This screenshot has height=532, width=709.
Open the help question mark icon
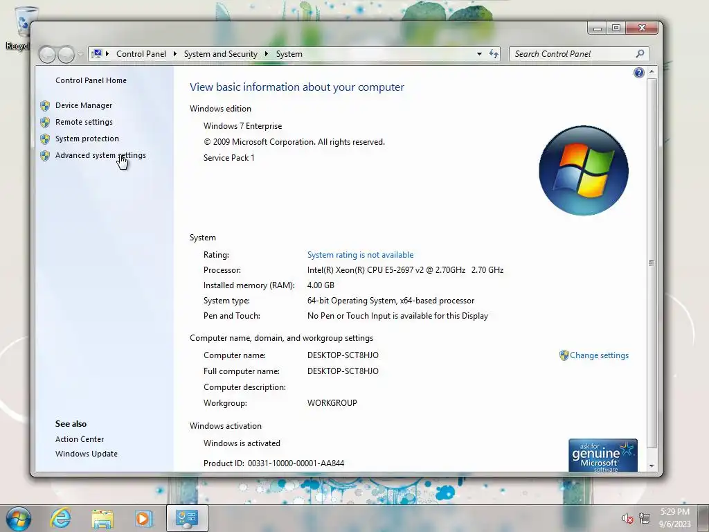pos(638,73)
